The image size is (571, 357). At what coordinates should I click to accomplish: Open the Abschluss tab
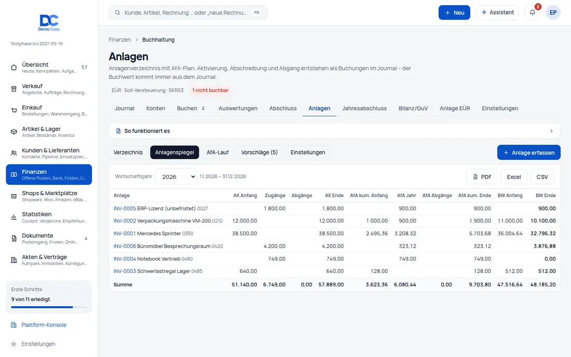coord(283,108)
